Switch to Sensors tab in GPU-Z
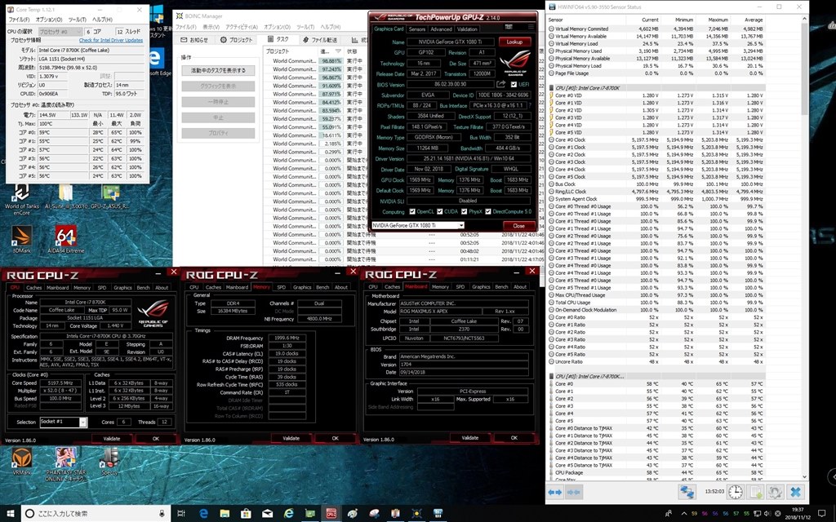 click(416, 29)
